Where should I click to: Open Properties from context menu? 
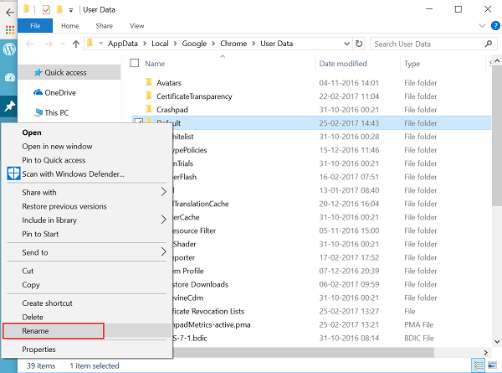coord(38,350)
